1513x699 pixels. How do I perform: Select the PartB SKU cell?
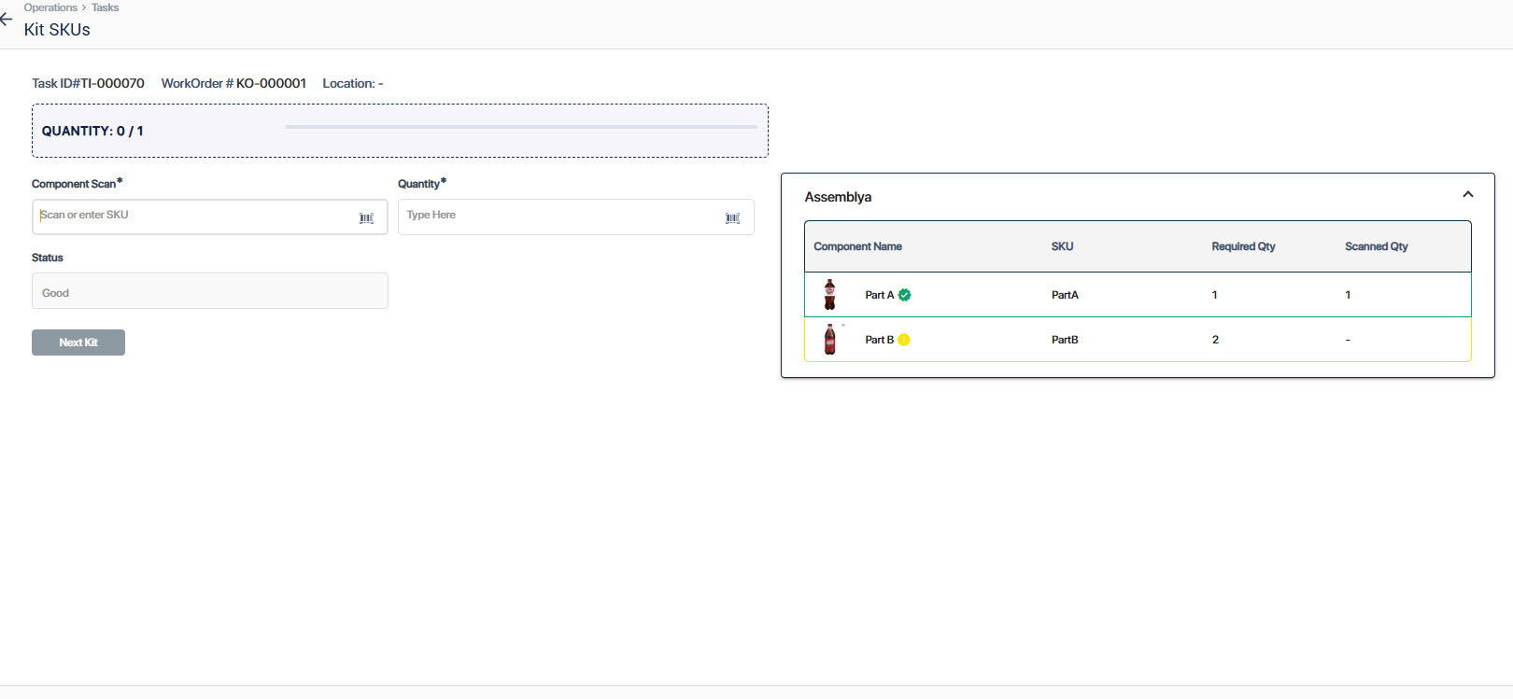click(x=1065, y=340)
